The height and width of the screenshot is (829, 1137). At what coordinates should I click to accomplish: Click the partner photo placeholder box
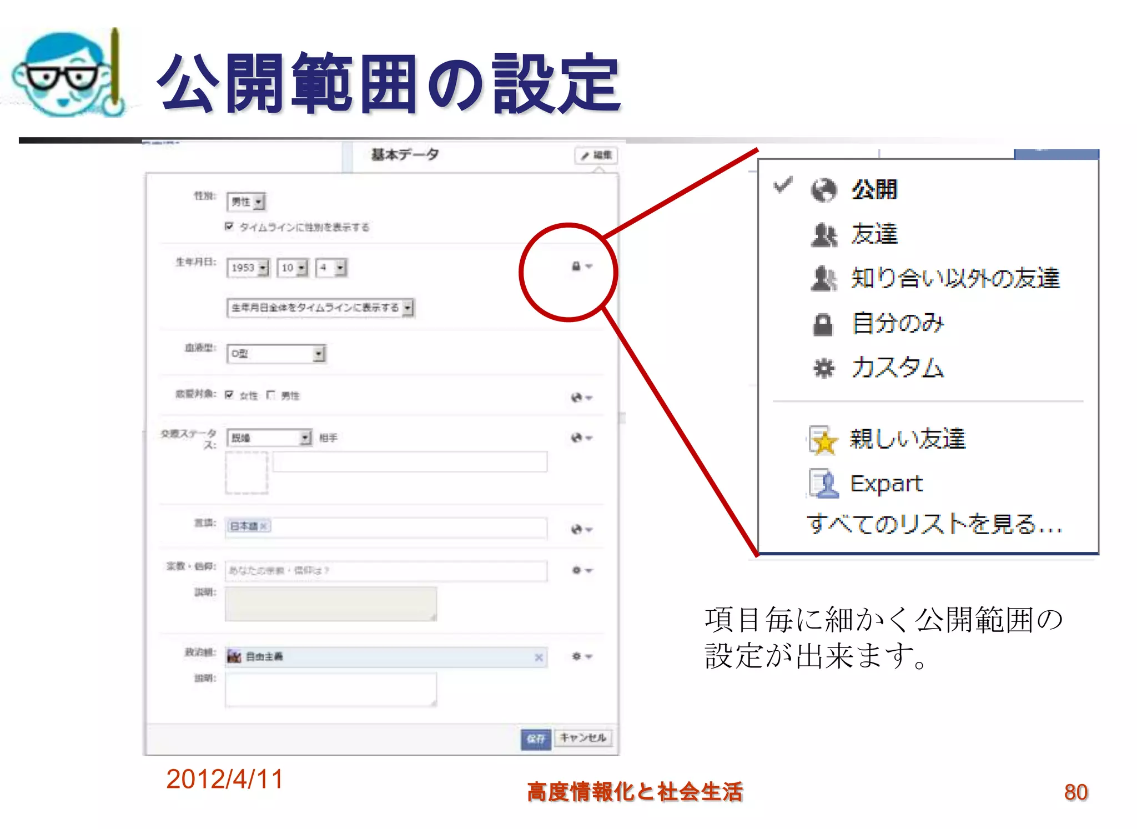246,473
